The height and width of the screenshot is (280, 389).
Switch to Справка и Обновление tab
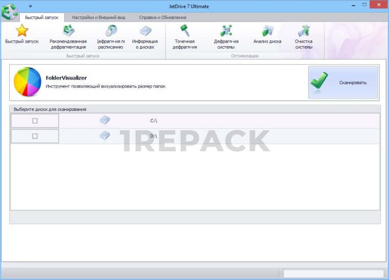162,17
